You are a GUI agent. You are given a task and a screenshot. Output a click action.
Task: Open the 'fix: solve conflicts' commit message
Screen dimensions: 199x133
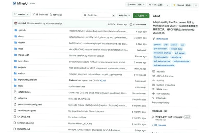(x=77, y=117)
